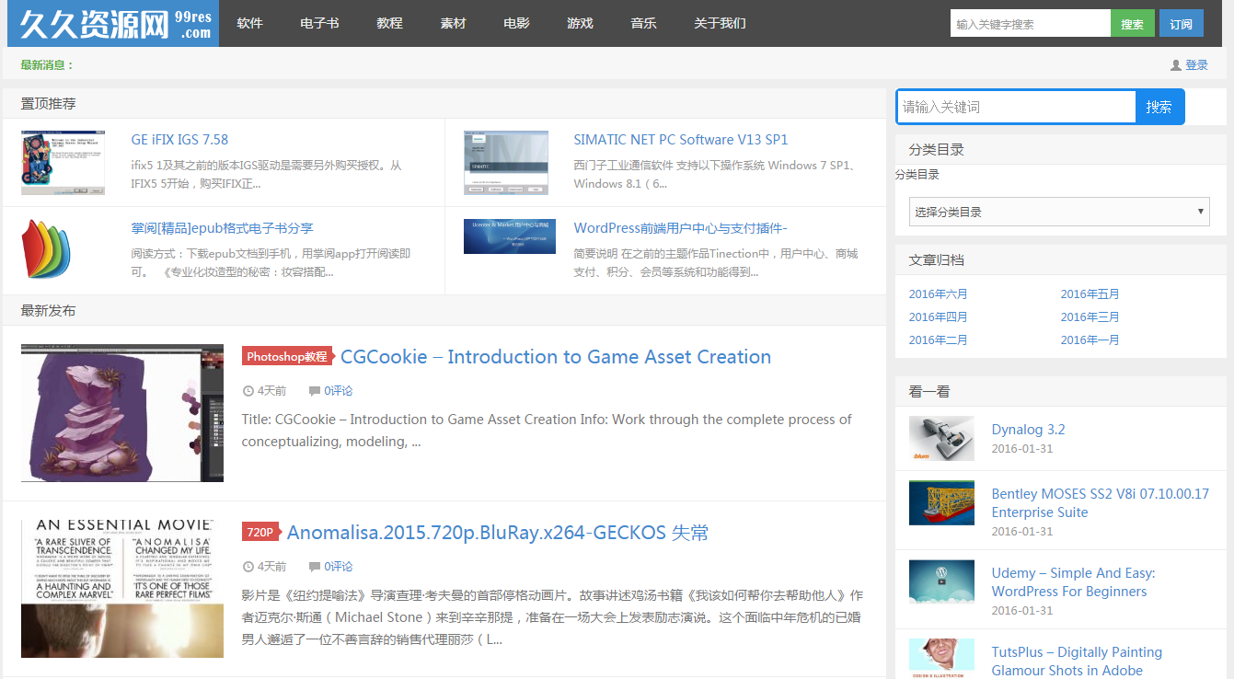
Task: Focus the 请输入关键词 search field
Action: coord(1017,107)
